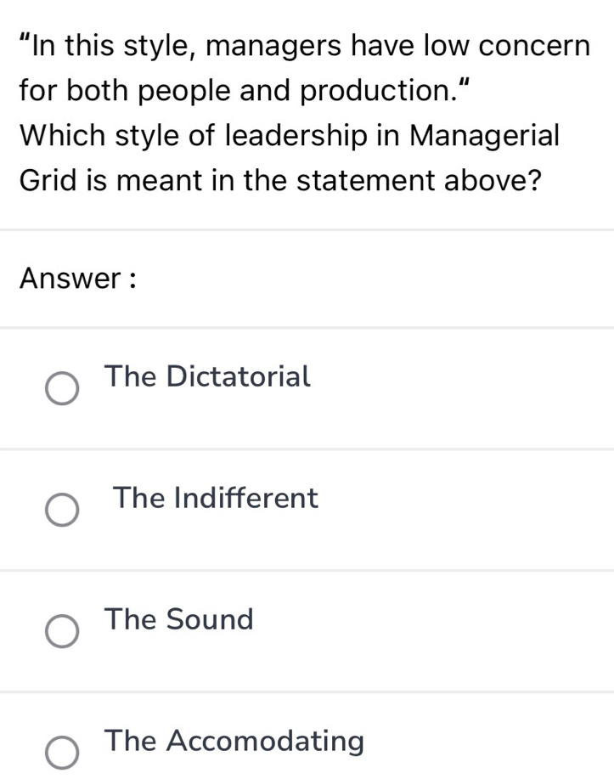Screen dimensions: 614x779
Task: Pick The Accomodating radio button
Action: (62, 754)
